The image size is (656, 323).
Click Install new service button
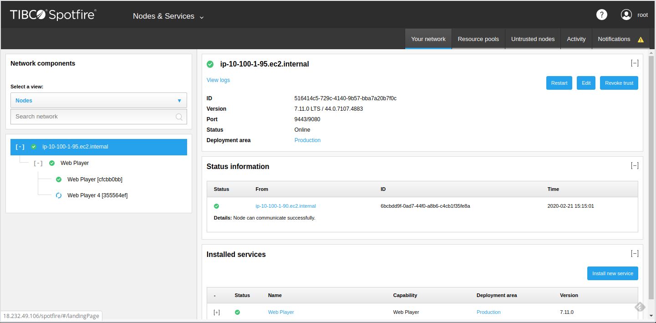point(613,273)
